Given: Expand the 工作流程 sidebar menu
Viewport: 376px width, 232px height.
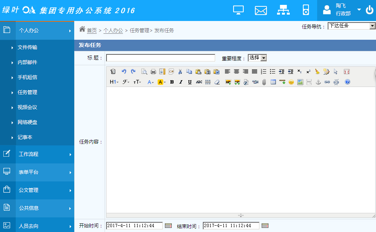Looking at the screenshot, I should pyautogui.click(x=37, y=154).
